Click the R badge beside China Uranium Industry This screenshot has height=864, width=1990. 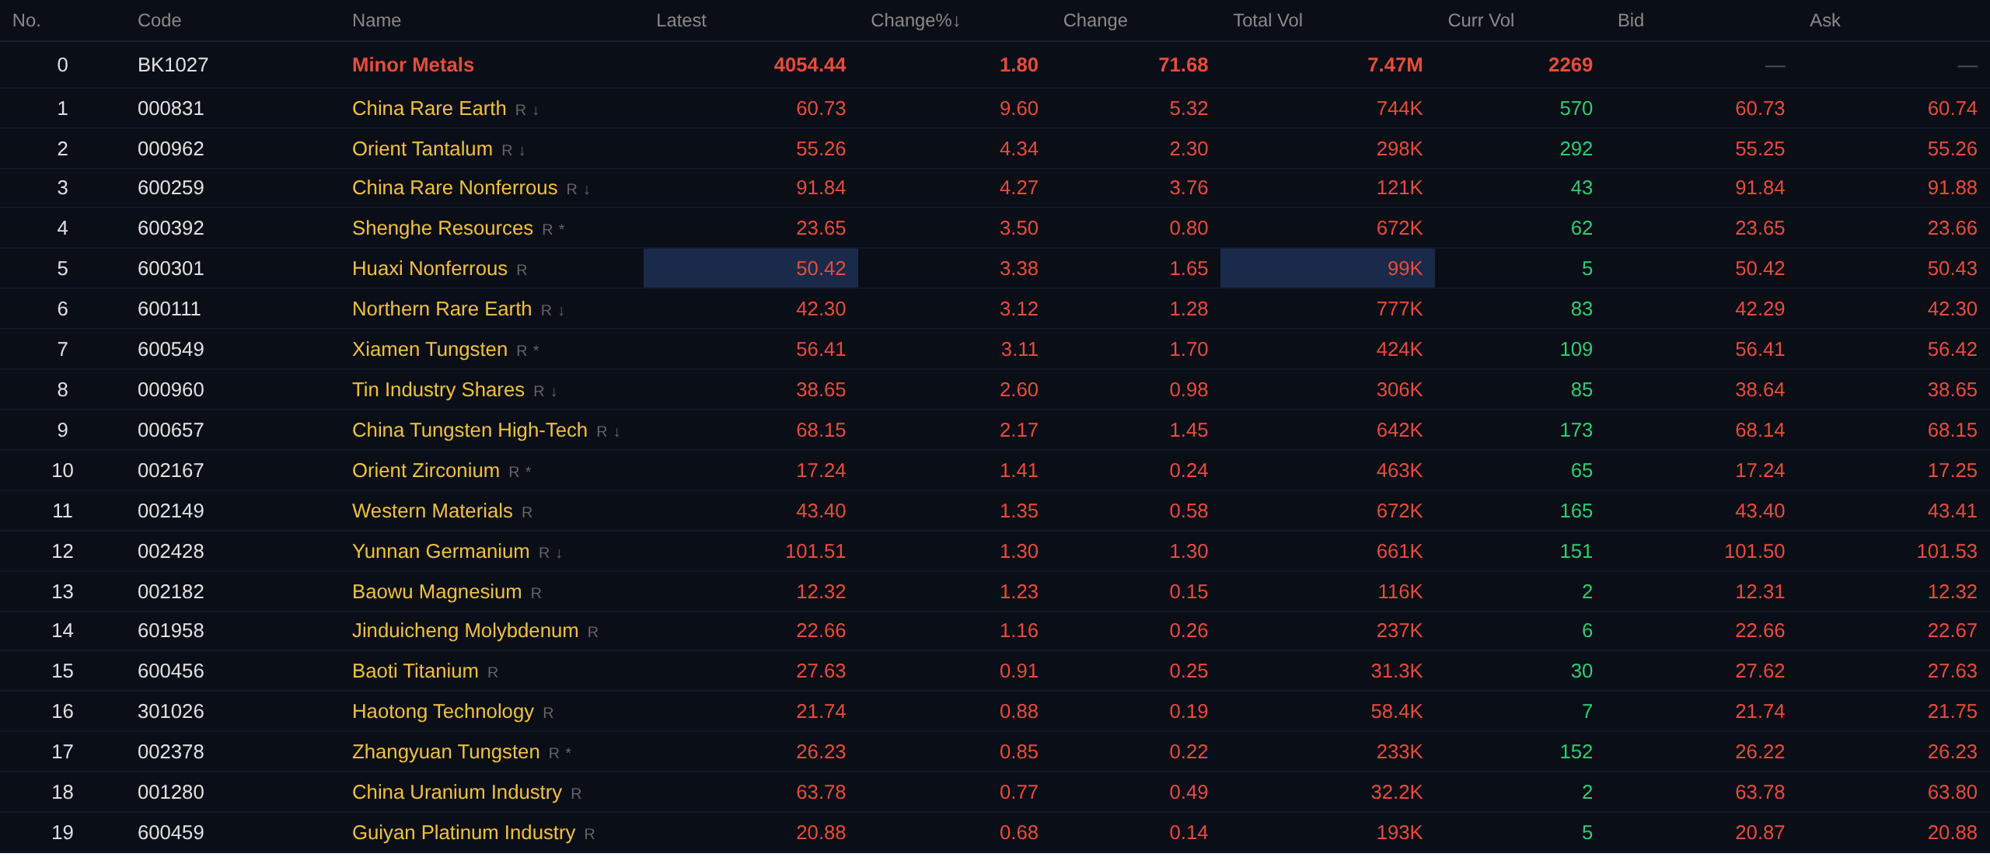click(x=576, y=794)
